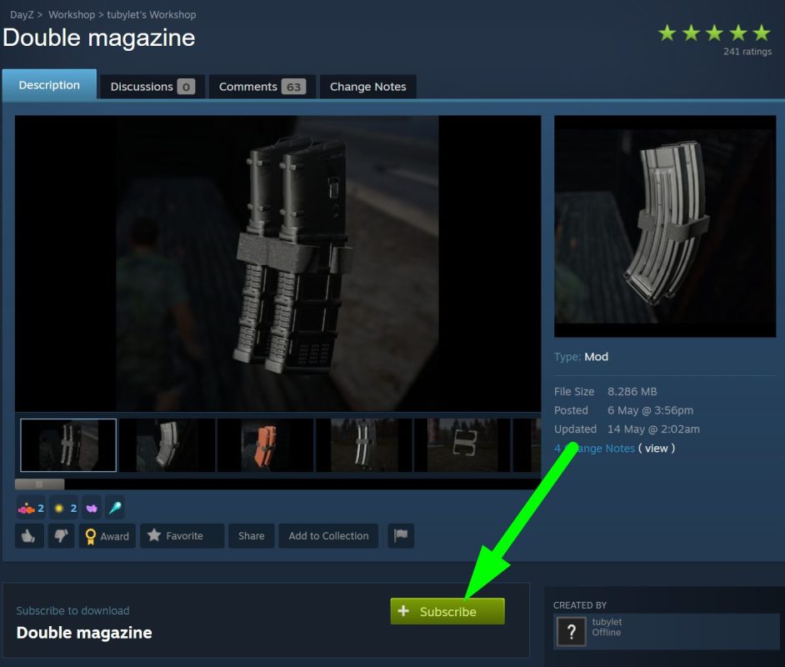Click the teal comet award icon
The image size is (785, 667).
pos(115,509)
